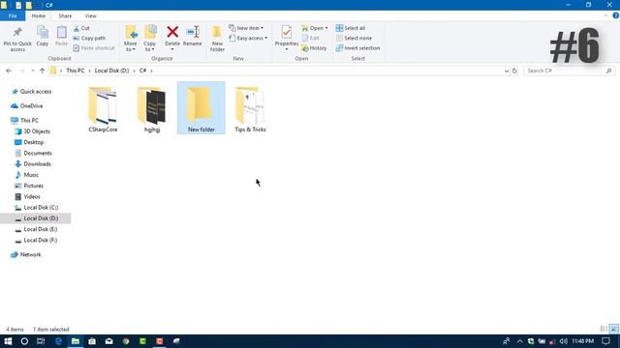Click Invert selection in ribbon

pos(357,48)
